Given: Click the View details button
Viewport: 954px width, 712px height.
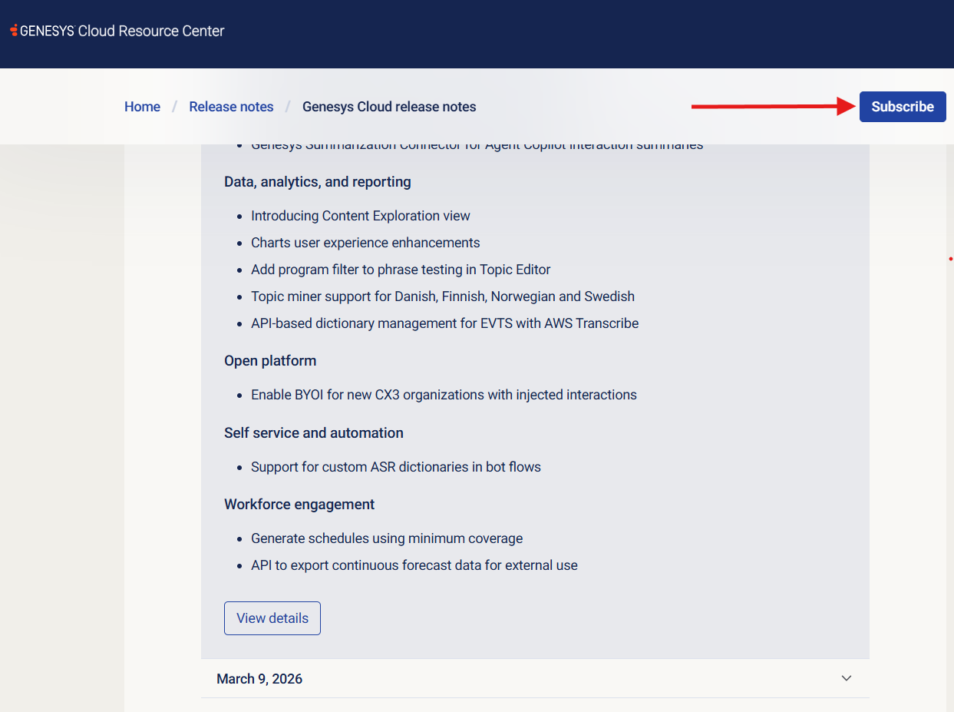Looking at the screenshot, I should [272, 618].
